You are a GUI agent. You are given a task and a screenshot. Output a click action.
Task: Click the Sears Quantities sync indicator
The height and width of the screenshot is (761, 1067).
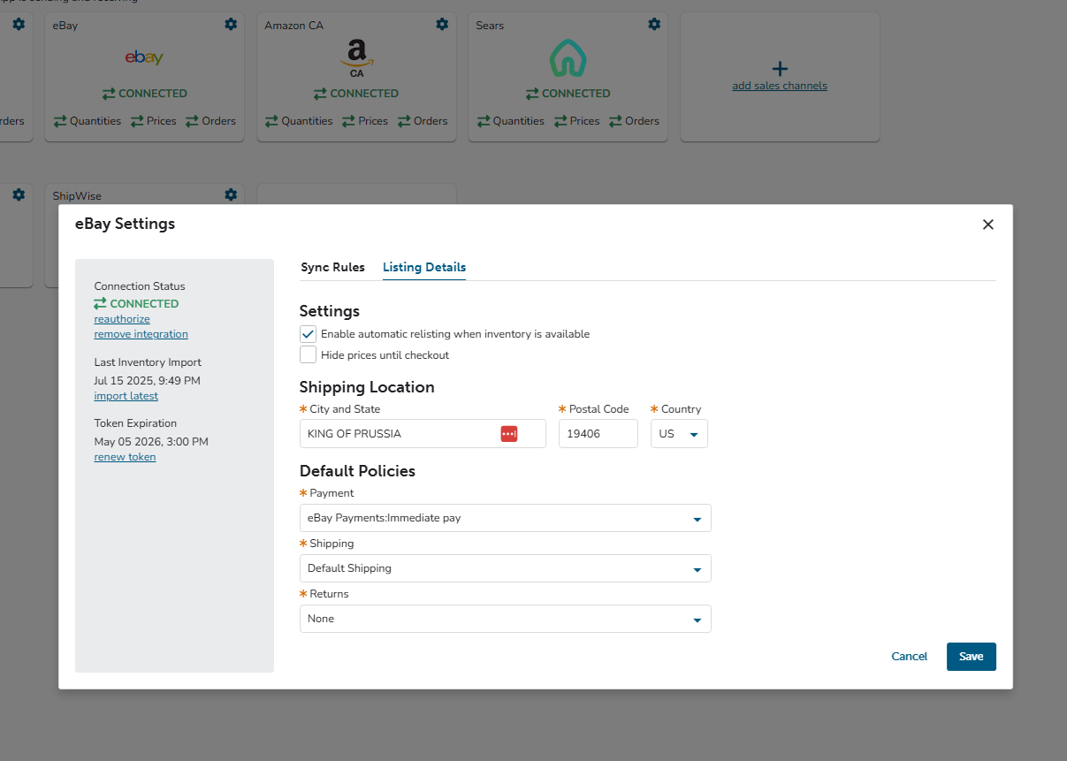click(x=511, y=121)
